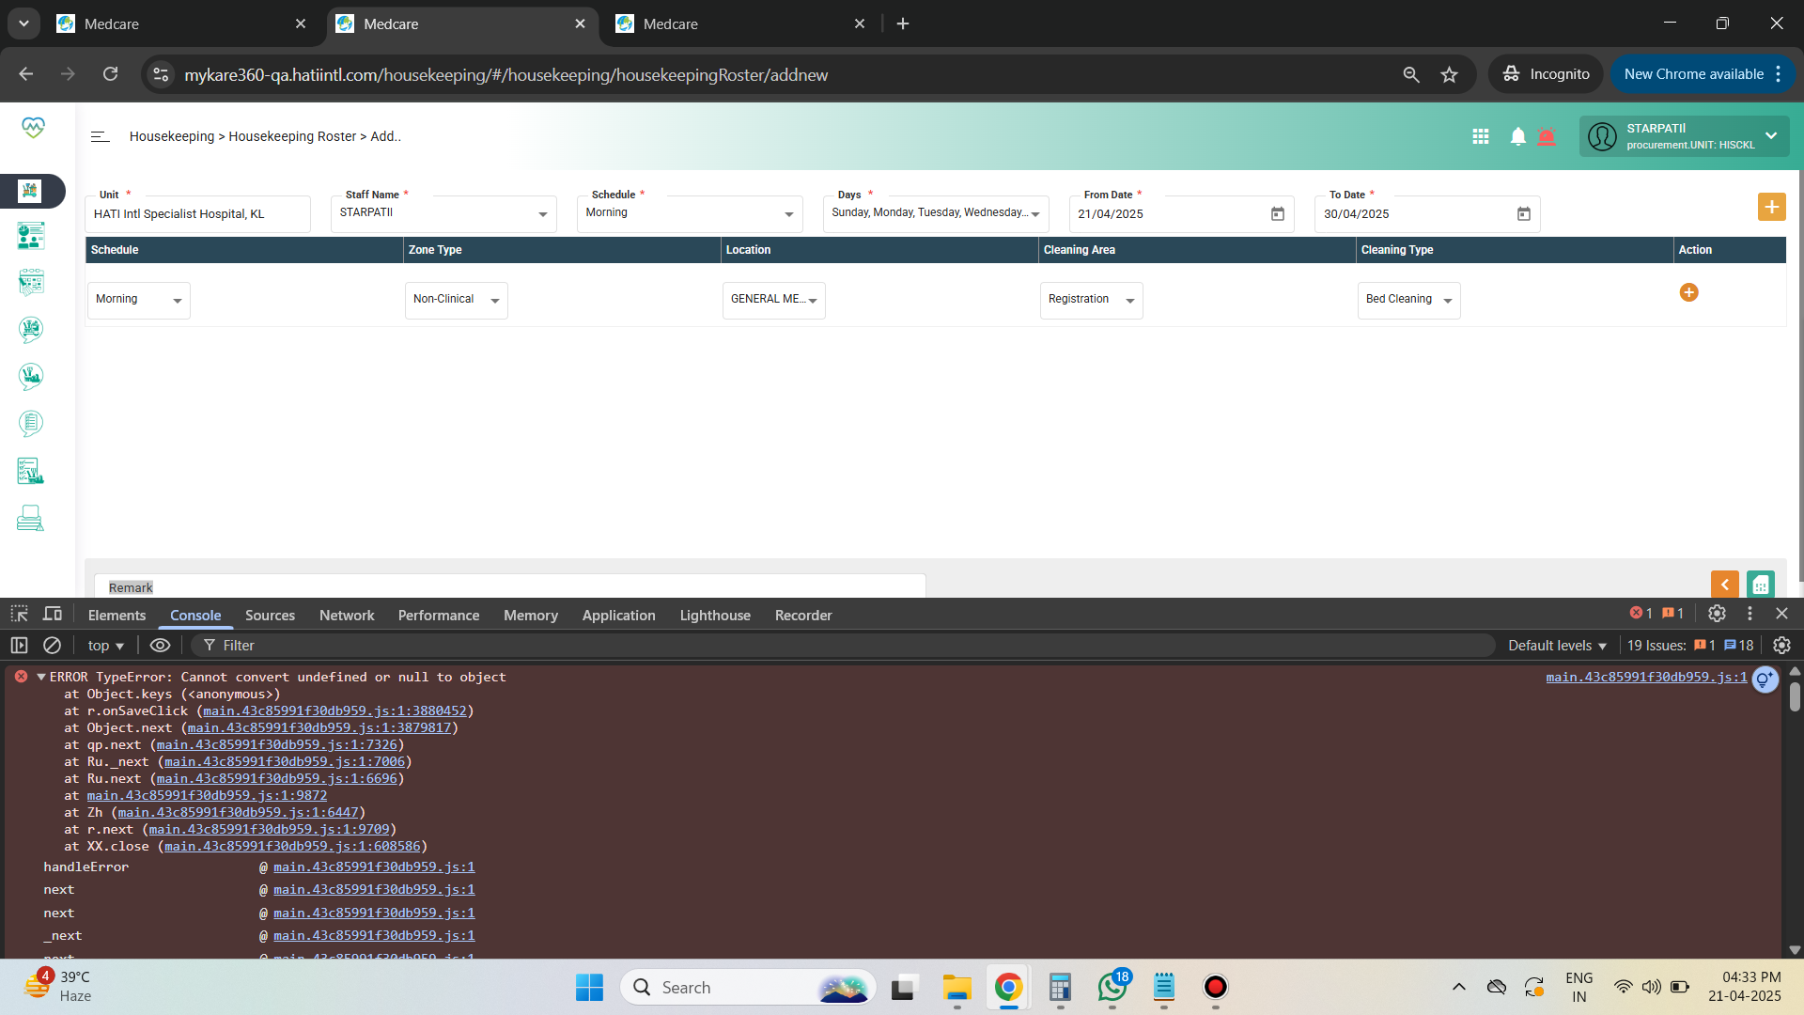Viewport: 1804px width, 1015px height.
Task: Open the handleError main.js:1 source link
Action: click(x=374, y=867)
